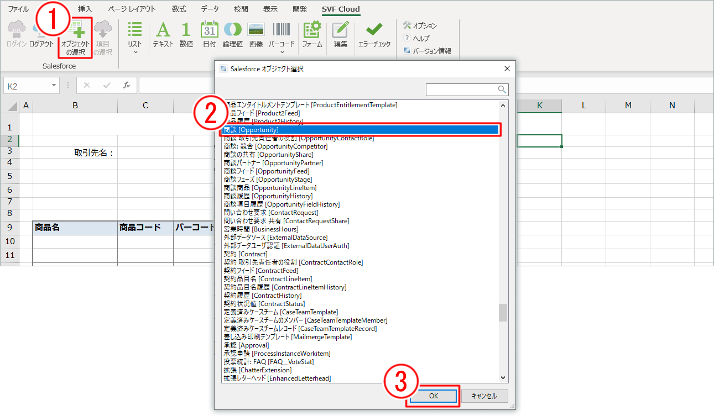Click the dialog search input field
Screen dimensions: 714x416
click(x=462, y=89)
